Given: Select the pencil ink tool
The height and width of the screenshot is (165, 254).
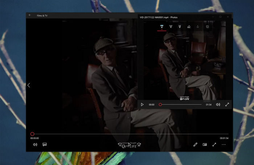Looking at the screenshot, I should click(171, 27).
